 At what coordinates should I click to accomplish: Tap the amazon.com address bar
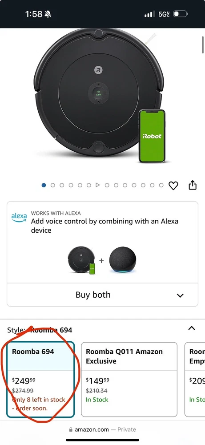(102, 430)
